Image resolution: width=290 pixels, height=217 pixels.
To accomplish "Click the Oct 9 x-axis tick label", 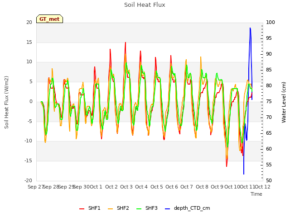I will tap(217, 187).
